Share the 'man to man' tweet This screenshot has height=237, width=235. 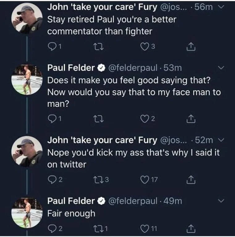click(191, 119)
